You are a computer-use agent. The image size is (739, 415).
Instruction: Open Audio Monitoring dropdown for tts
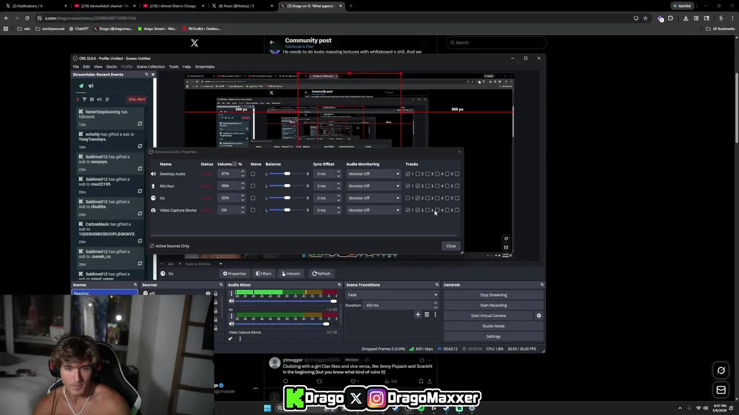(373, 198)
